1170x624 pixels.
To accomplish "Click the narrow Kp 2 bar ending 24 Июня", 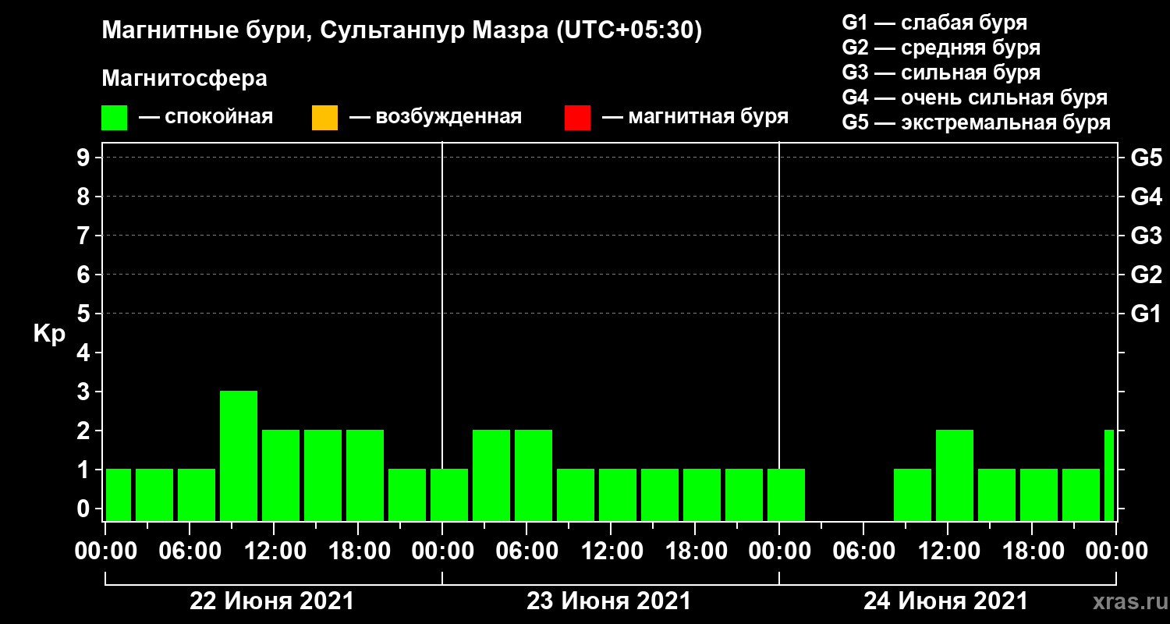I will pos(1109,475).
